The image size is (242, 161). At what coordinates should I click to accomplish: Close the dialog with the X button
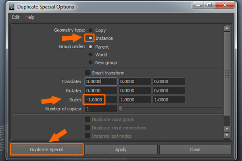point(225,5)
